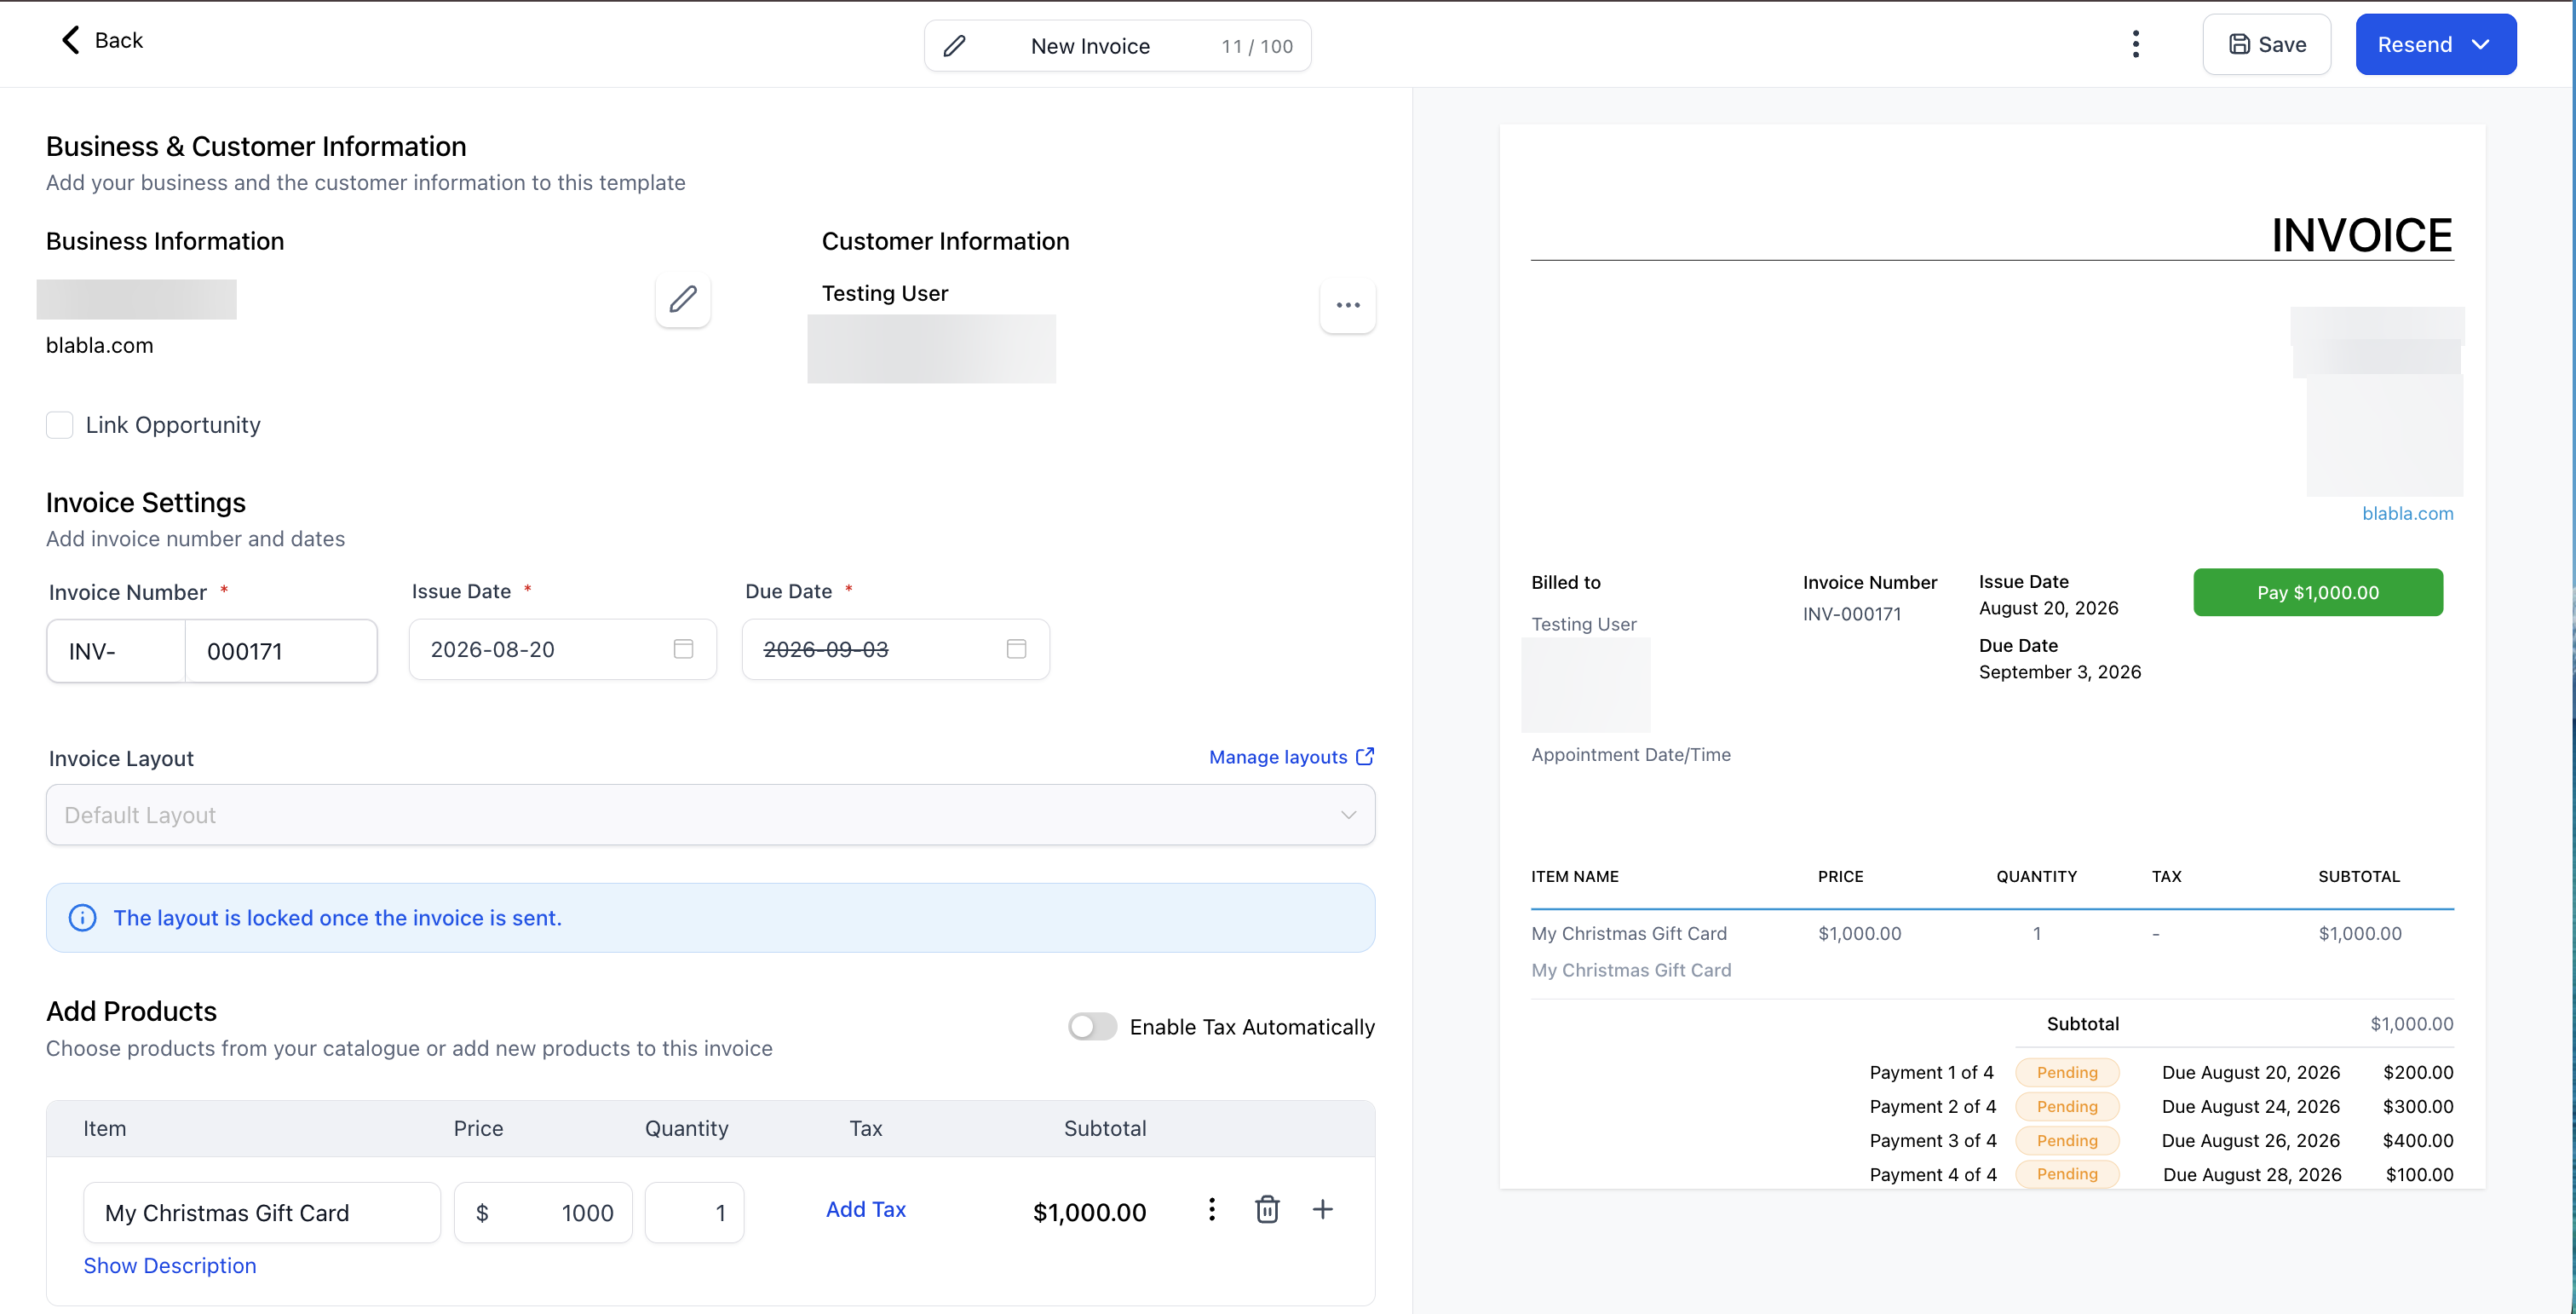The image size is (2576, 1314).
Task: Click the Save button
Action: click(2266, 44)
